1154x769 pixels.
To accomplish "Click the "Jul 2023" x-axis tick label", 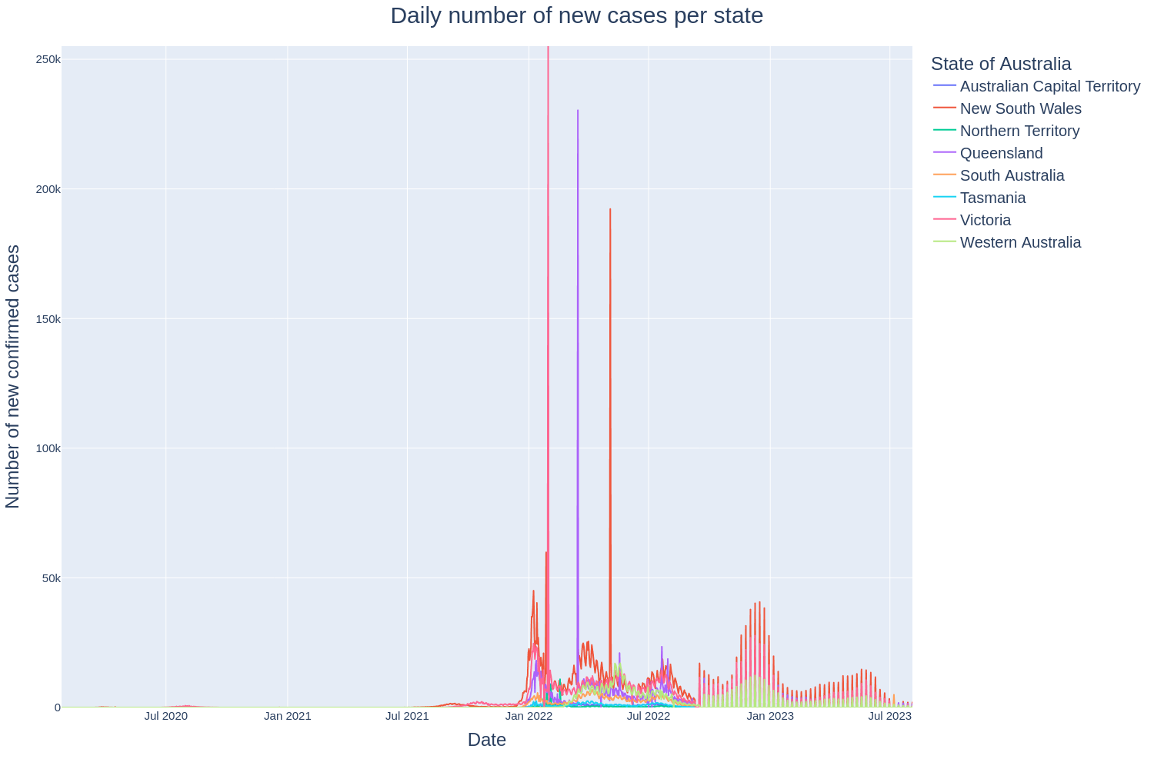I will [889, 717].
